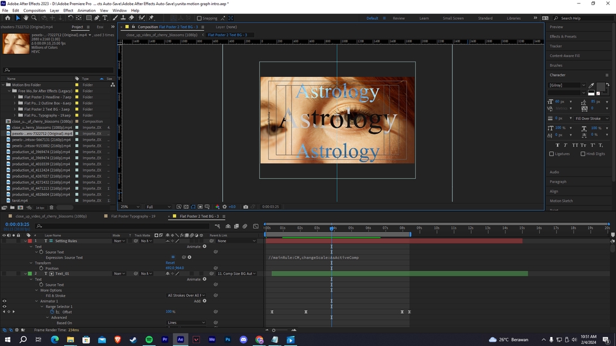Open the Composition menu
Image resolution: width=616 pixels, height=346 pixels.
tap(34, 11)
